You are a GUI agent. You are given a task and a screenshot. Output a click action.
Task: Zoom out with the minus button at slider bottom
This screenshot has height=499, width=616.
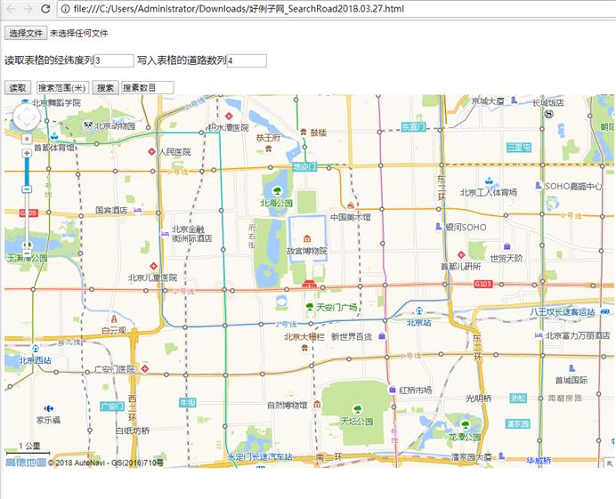[27, 254]
